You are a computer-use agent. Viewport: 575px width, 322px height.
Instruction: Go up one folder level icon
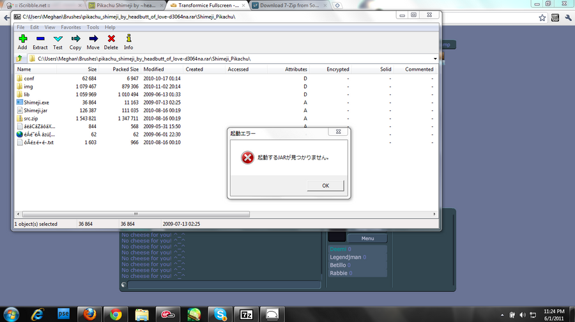[19, 59]
